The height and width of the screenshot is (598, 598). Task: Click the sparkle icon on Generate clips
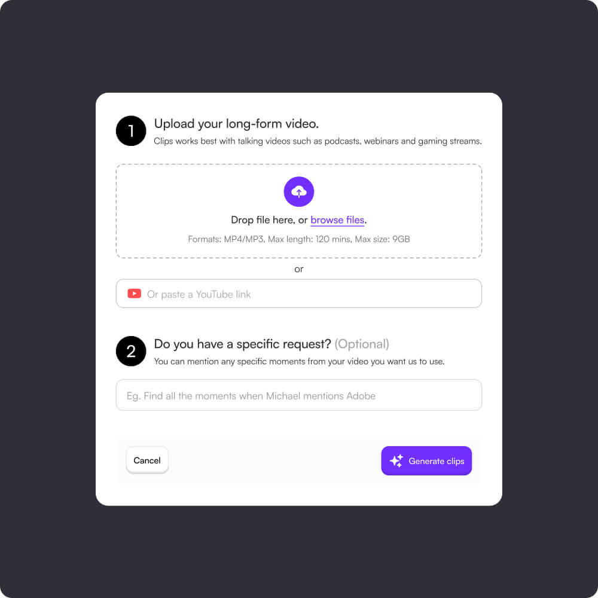click(x=396, y=460)
